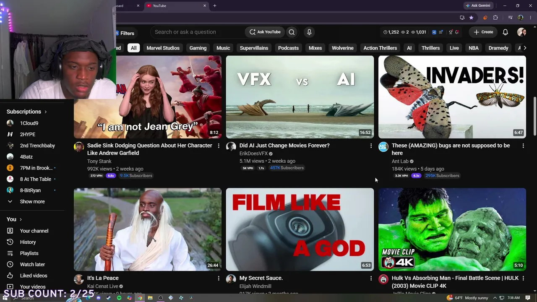The image size is (537, 302).
Task: Expand the Subscriptions section header
Action: pyautogui.click(x=27, y=112)
